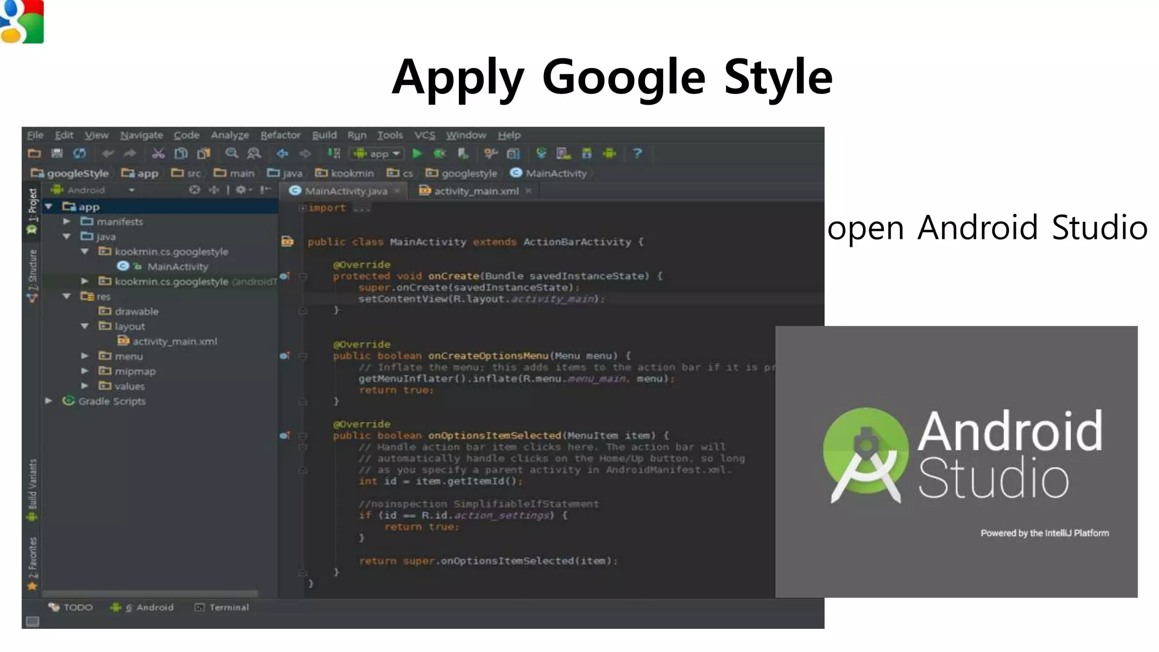This screenshot has width=1159, height=652.
Task: Expand the mipmap folder
Action: 85,371
